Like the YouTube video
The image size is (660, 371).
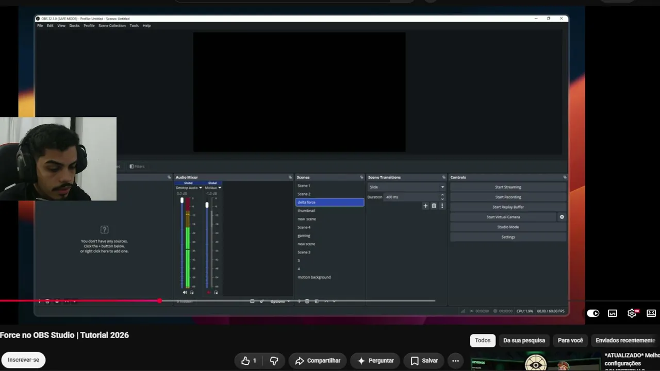pos(249,361)
